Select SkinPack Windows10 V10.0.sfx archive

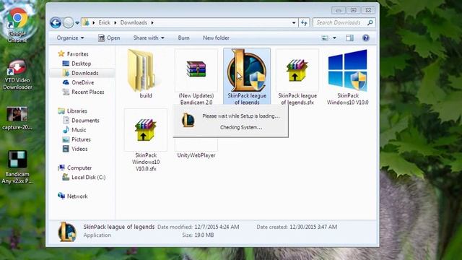[x=146, y=130]
